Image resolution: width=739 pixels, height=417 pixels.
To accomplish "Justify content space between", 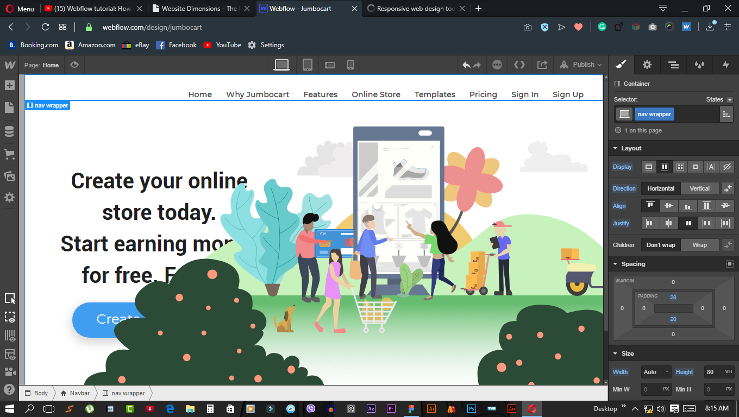I will point(707,223).
